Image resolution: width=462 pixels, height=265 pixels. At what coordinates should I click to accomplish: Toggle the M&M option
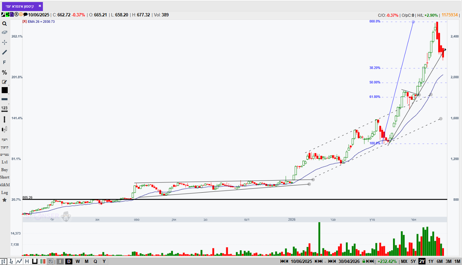tap(5, 185)
